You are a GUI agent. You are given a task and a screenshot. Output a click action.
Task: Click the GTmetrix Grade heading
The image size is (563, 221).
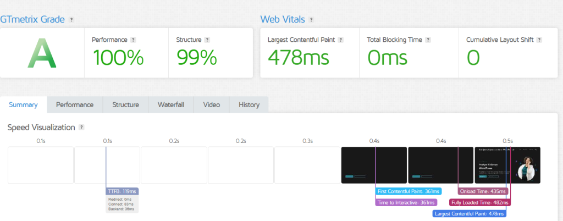(32, 19)
